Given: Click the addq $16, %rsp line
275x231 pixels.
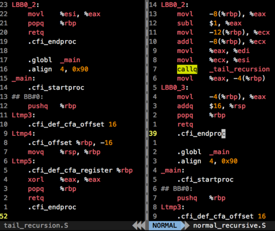Looking at the screenshot, I should point(211,106).
